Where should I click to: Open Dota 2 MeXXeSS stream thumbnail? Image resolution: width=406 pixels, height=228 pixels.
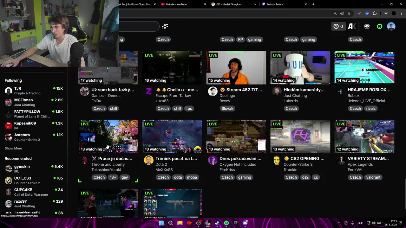coord(172,136)
